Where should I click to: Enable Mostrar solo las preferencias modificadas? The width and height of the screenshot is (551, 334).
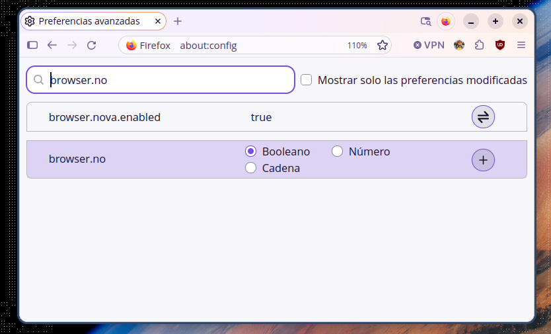[306, 80]
